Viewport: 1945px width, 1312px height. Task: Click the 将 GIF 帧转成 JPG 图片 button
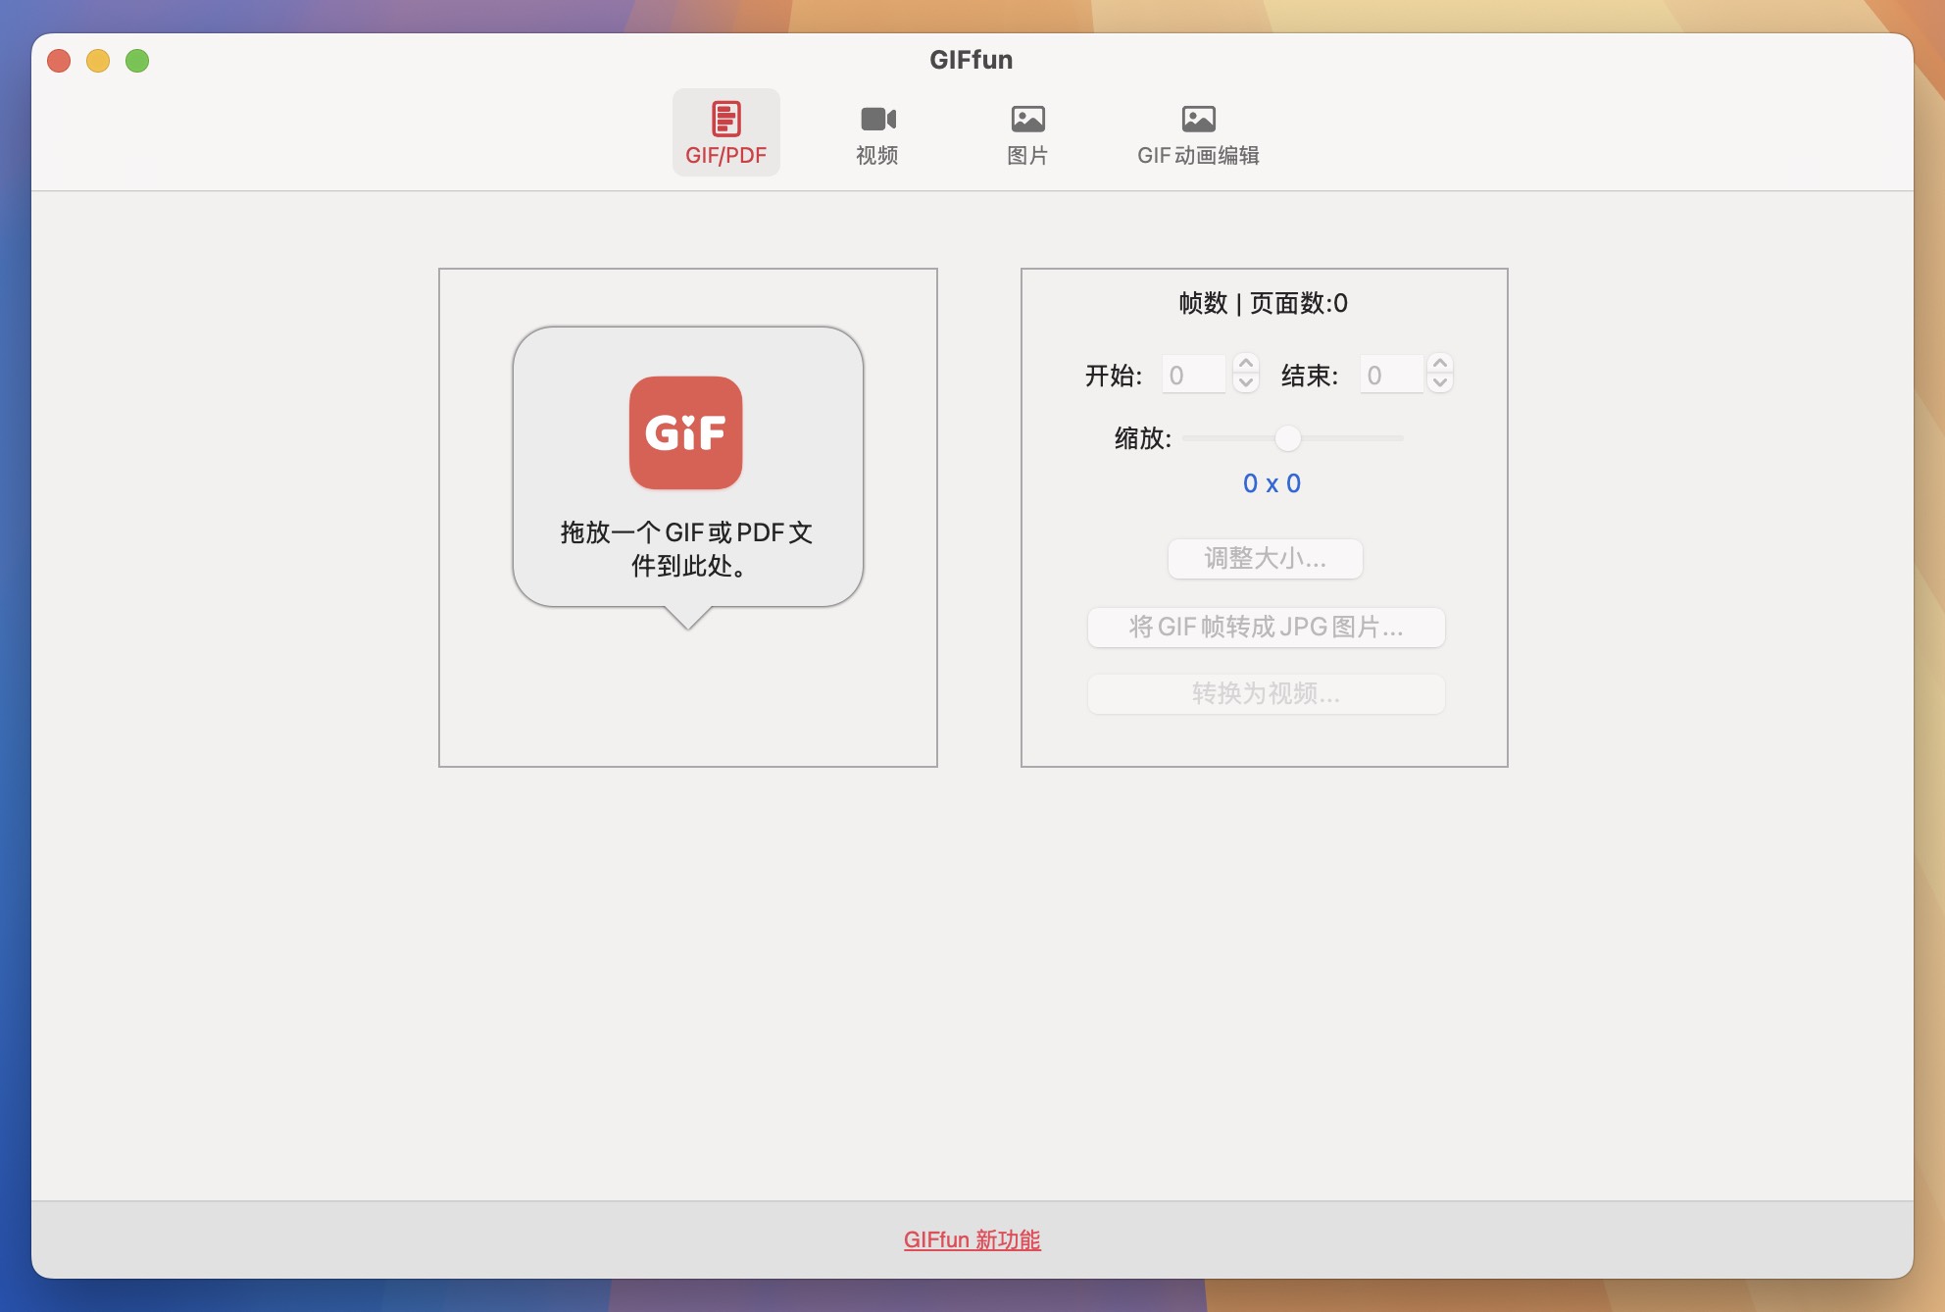pyautogui.click(x=1265, y=627)
